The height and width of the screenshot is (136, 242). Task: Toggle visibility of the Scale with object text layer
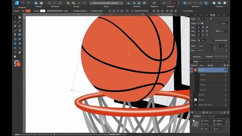point(225,105)
